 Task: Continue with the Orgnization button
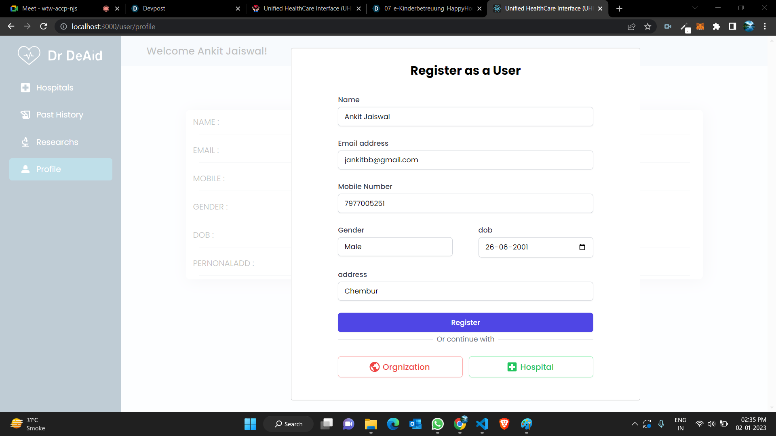[x=400, y=367]
